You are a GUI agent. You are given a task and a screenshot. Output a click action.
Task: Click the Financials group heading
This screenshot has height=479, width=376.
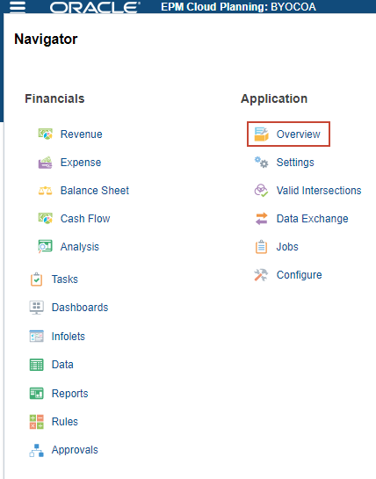coord(54,98)
